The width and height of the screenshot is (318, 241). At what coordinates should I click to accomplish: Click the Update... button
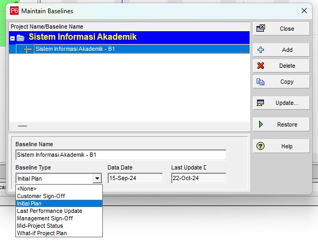(x=281, y=103)
